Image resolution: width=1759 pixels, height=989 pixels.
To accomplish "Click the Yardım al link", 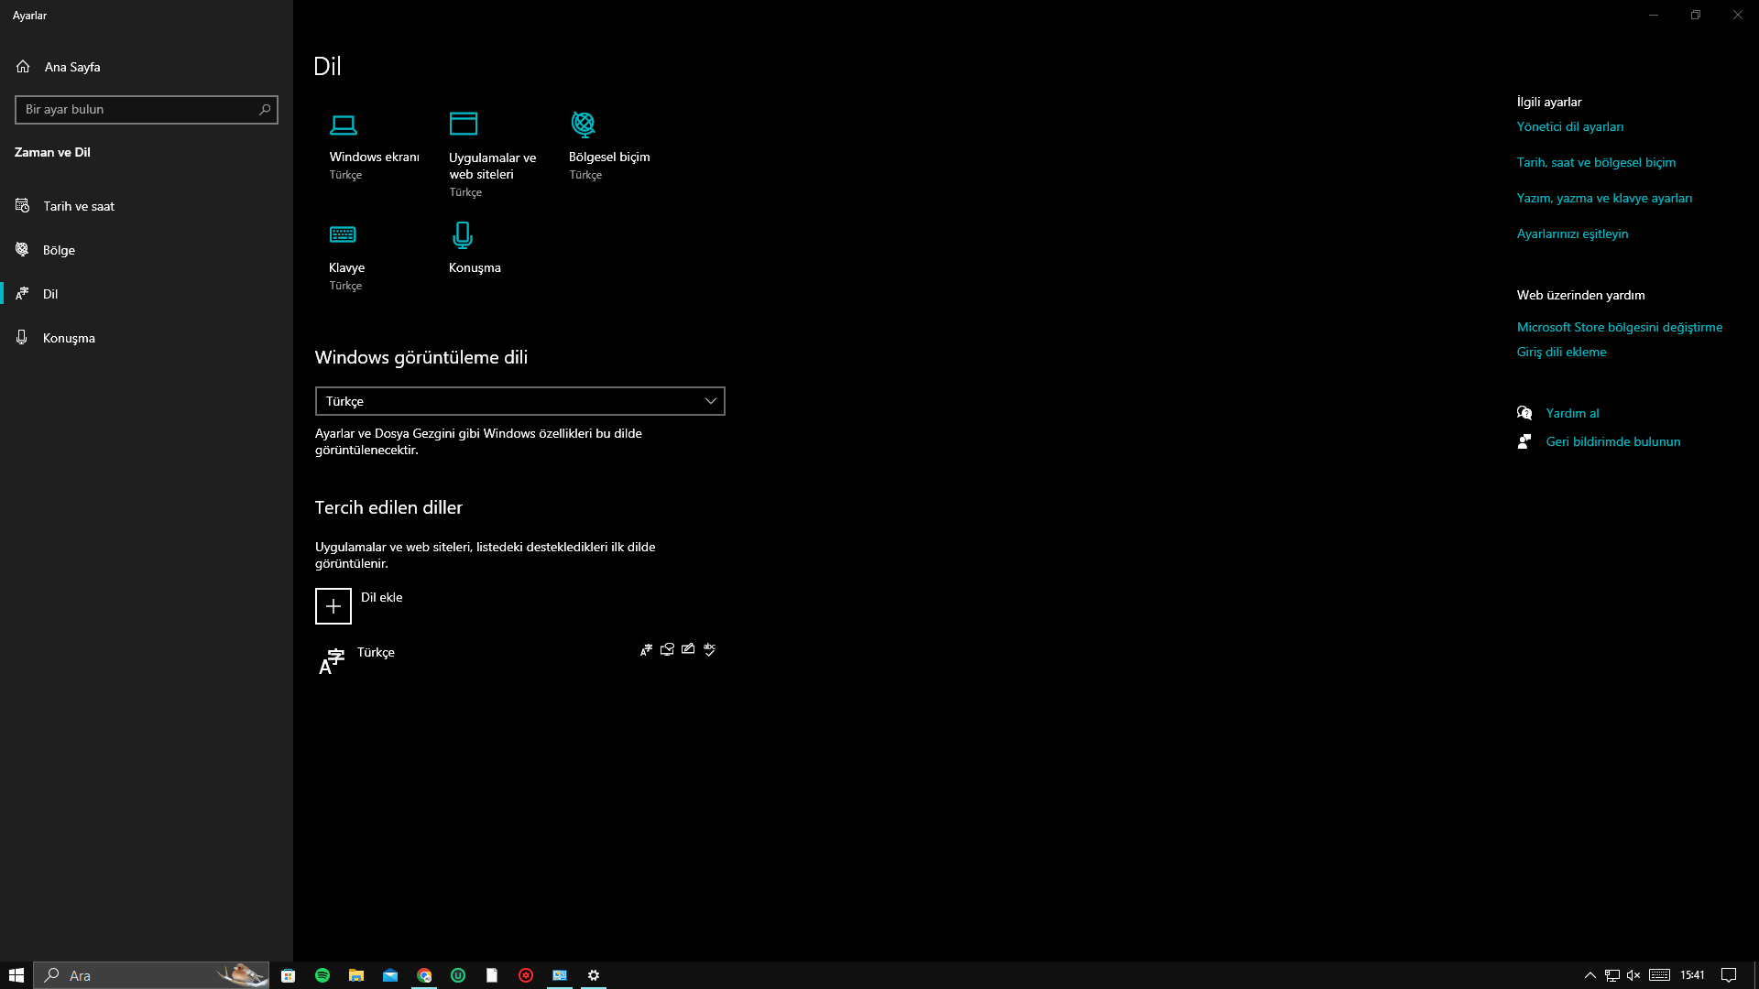I will click(x=1572, y=413).
